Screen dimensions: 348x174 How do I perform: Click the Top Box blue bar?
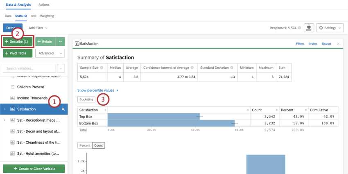click(154, 117)
